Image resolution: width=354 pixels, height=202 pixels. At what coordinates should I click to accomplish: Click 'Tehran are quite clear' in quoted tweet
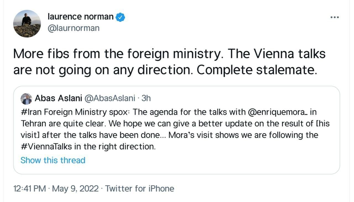point(63,124)
